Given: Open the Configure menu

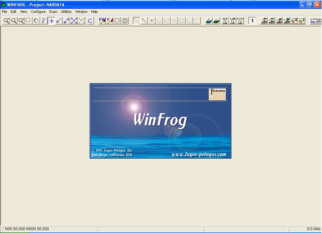Looking at the screenshot, I should click(x=38, y=12).
